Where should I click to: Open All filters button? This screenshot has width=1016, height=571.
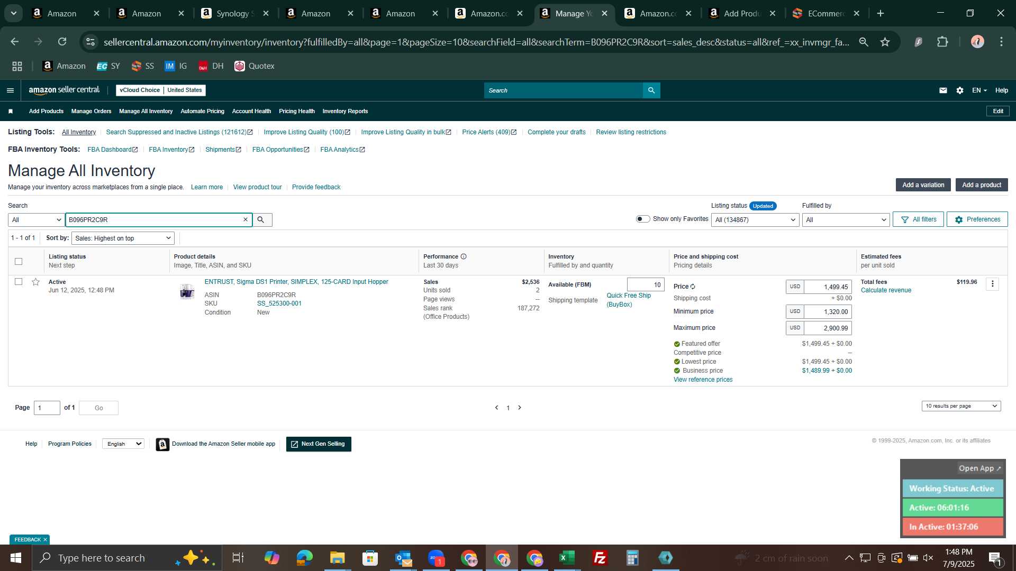[x=918, y=219]
